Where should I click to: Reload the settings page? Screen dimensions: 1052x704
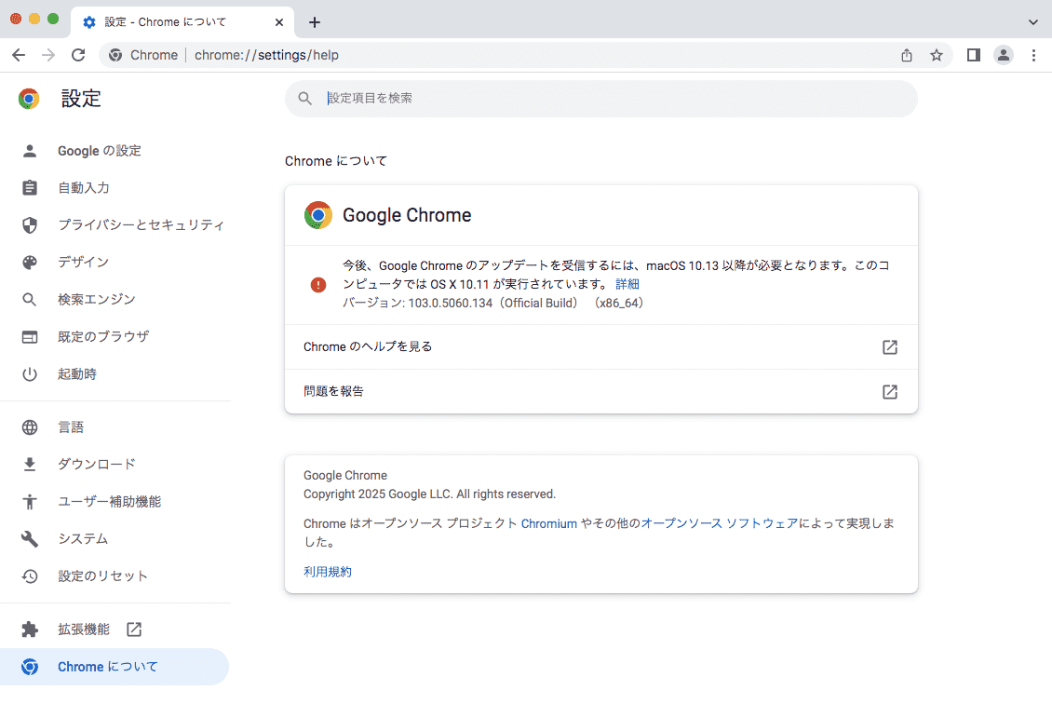[78, 55]
